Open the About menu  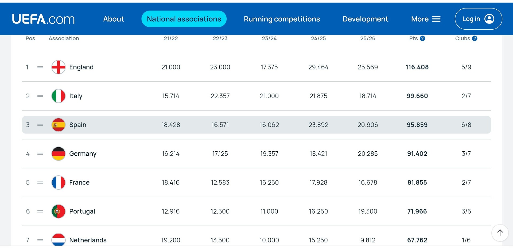tap(114, 19)
